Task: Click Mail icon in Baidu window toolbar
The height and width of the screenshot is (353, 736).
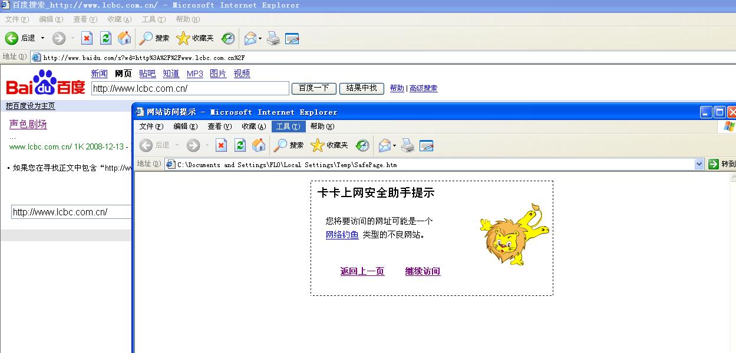Action: (x=250, y=38)
